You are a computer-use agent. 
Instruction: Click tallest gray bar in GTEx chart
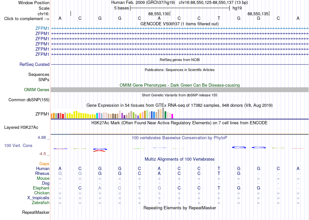[163, 113]
